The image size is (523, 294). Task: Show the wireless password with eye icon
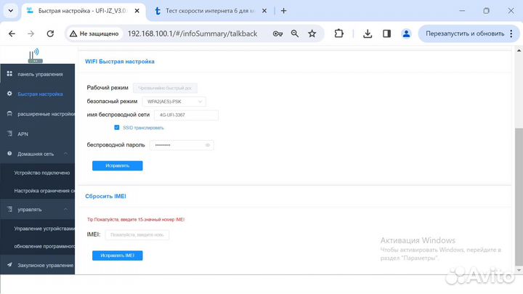[207, 145]
